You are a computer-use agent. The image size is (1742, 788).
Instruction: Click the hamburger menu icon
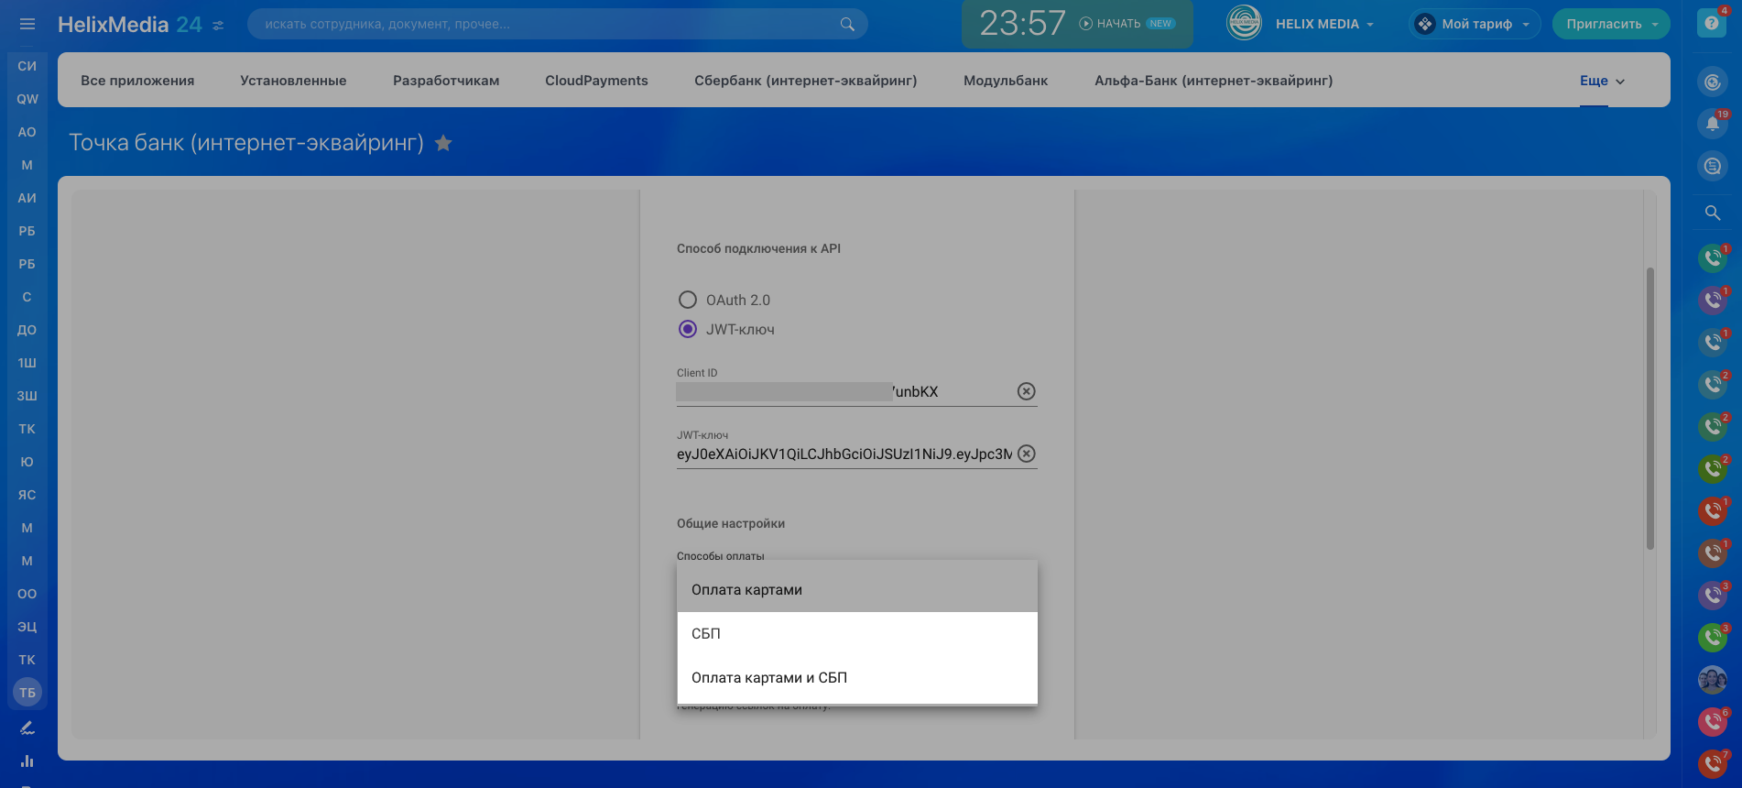[x=27, y=24]
